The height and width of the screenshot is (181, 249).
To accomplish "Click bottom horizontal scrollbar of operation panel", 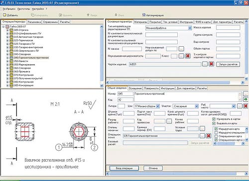I will click(x=177, y=174).
